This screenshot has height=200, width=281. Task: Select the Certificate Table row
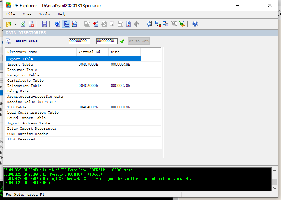[74, 81]
